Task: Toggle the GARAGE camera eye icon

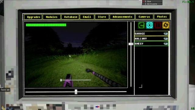Action: [165, 33]
